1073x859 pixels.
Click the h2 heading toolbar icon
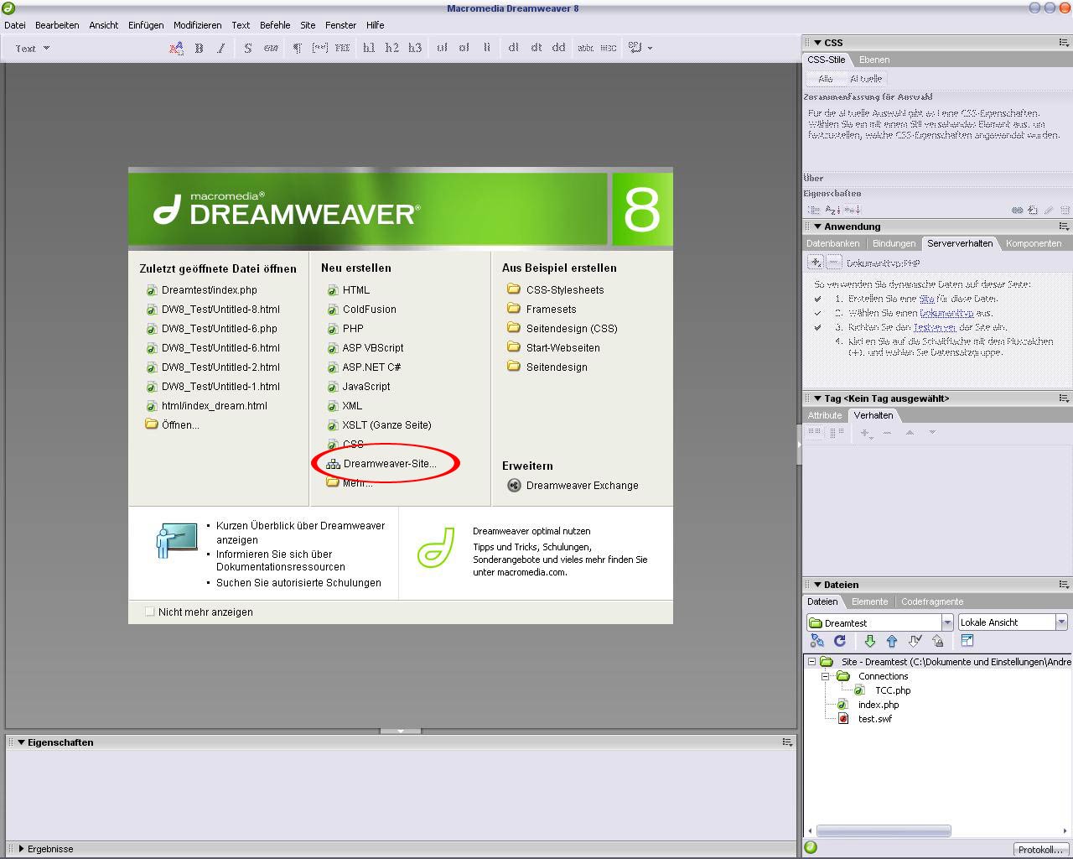[x=391, y=48]
